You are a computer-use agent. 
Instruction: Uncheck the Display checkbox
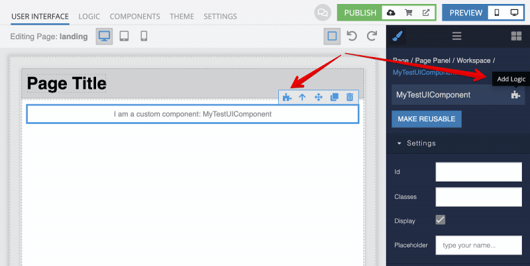(x=440, y=220)
